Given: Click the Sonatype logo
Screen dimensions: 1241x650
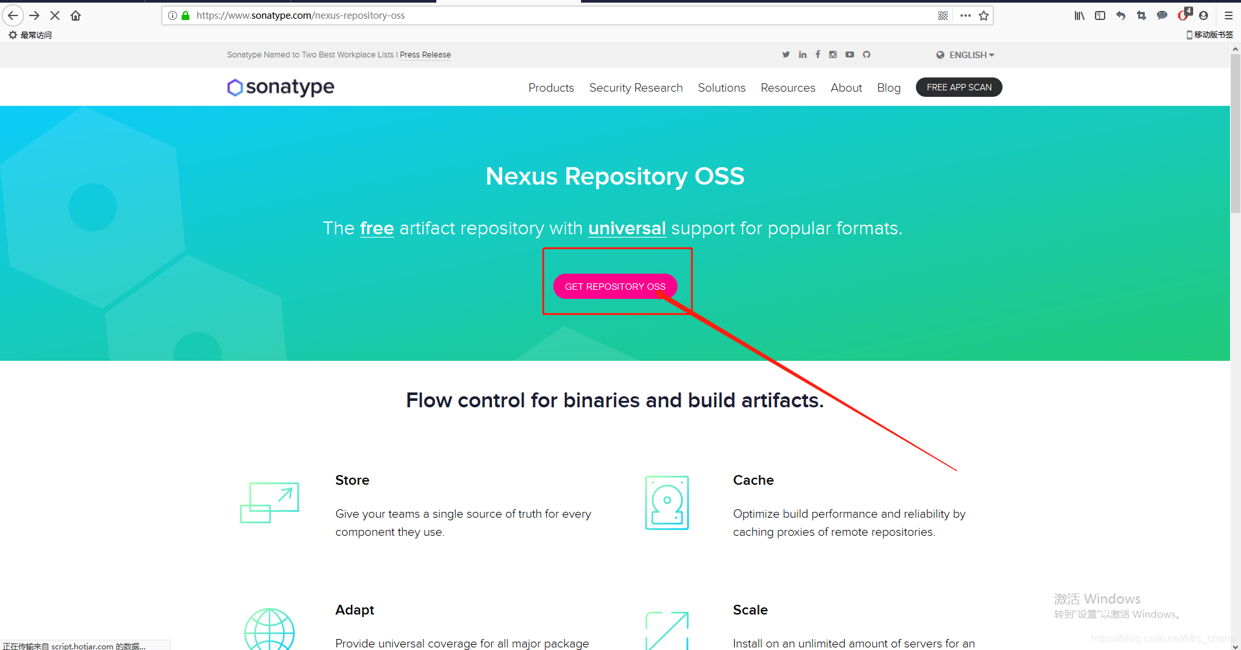Looking at the screenshot, I should tap(281, 87).
